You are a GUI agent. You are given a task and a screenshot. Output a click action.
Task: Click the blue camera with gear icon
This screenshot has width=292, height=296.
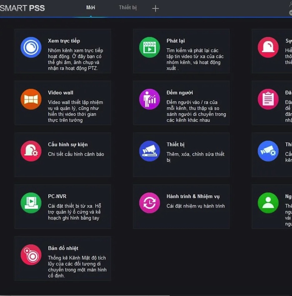[268, 151]
